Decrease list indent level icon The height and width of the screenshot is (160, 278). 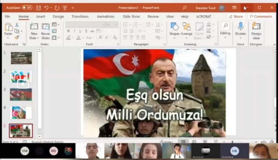[125, 31]
